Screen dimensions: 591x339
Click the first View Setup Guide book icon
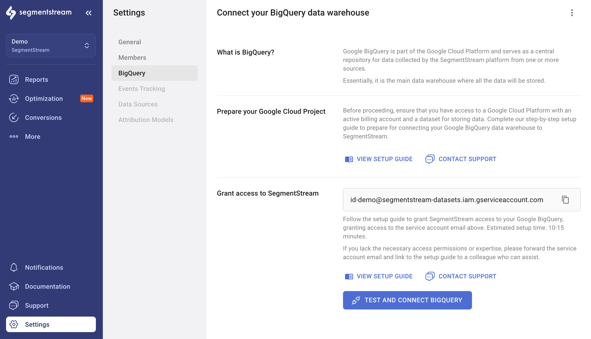point(349,159)
